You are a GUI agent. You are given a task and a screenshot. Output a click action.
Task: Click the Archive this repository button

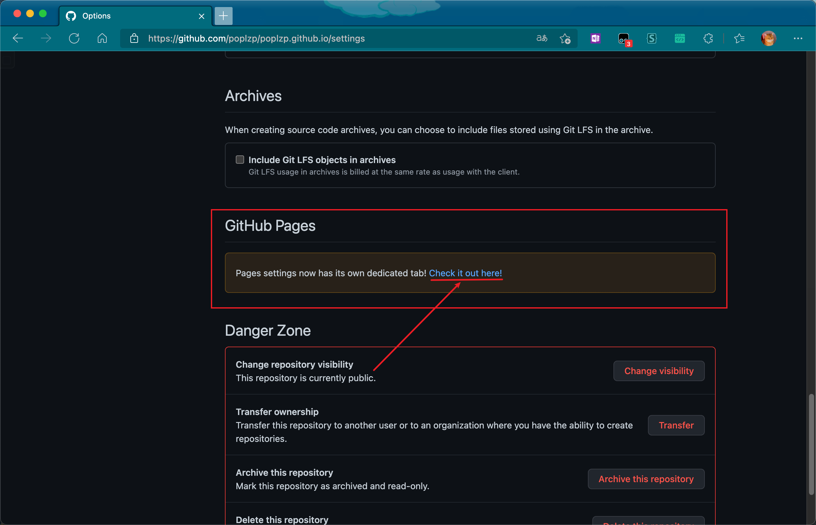pyautogui.click(x=646, y=479)
